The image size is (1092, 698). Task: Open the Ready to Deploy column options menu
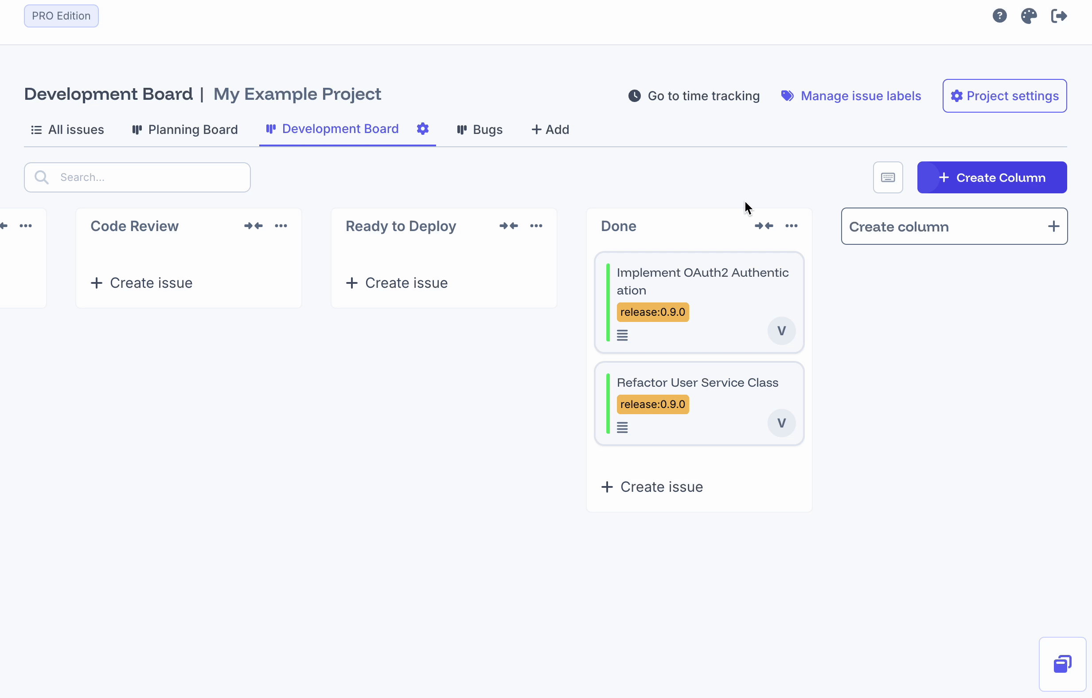[536, 226]
